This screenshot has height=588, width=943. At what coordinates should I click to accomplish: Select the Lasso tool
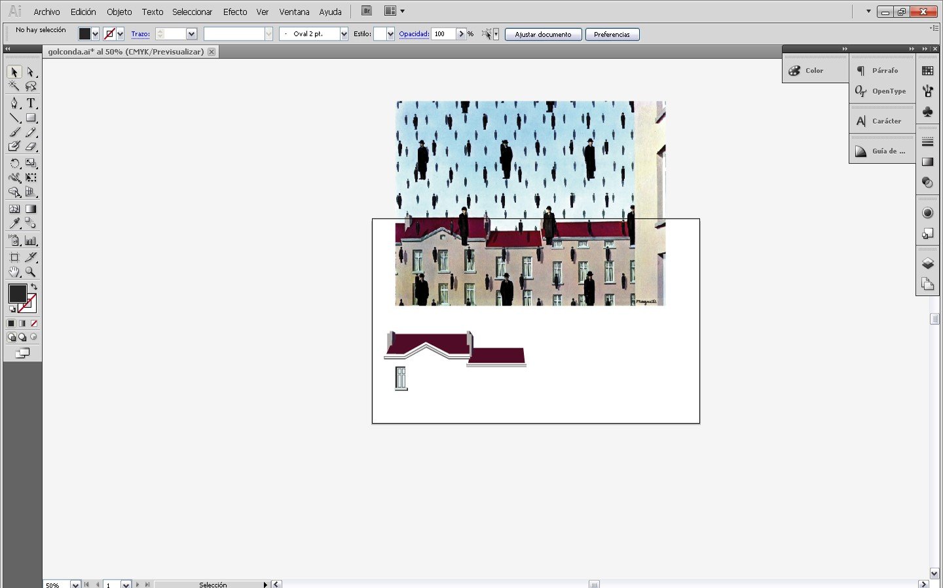(31, 86)
